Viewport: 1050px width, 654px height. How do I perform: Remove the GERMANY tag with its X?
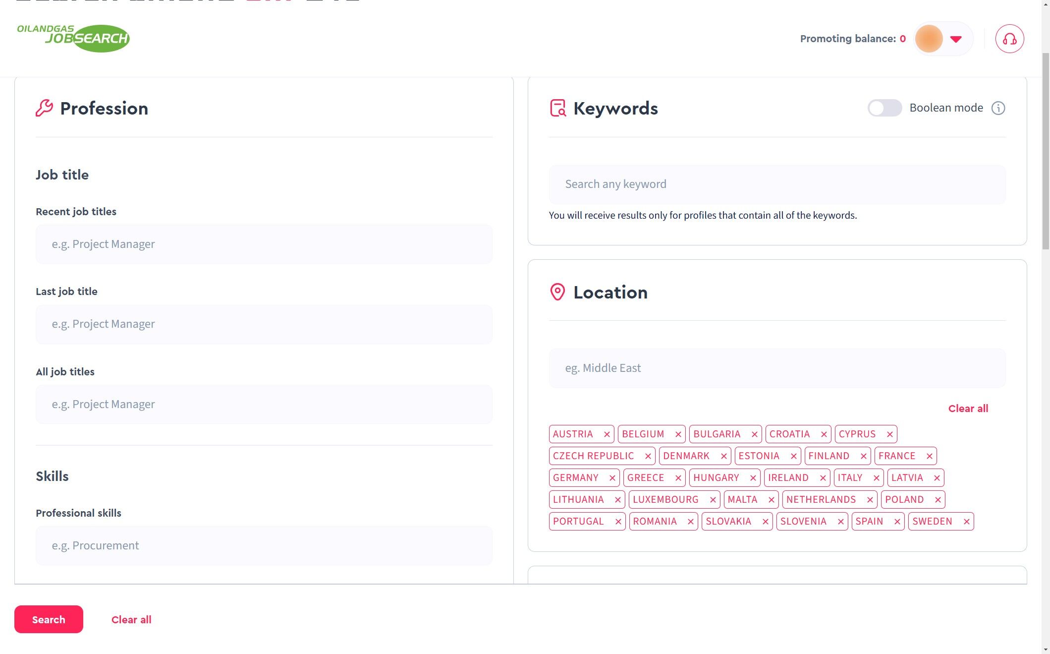612,478
